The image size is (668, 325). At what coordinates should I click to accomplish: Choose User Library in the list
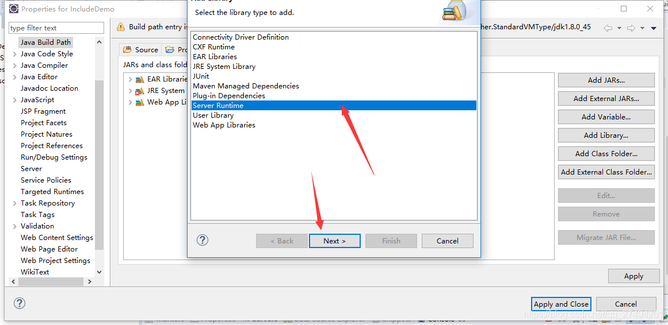tap(213, 115)
